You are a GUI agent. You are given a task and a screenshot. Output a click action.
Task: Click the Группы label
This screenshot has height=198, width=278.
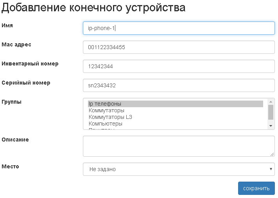(12, 102)
